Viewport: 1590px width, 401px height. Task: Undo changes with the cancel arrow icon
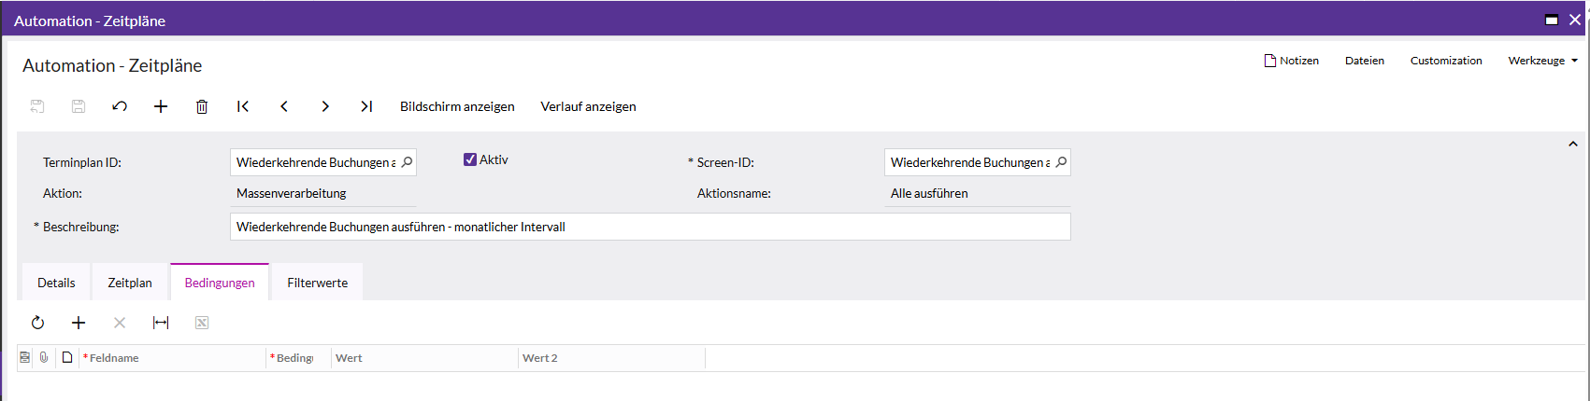pos(120,106)
